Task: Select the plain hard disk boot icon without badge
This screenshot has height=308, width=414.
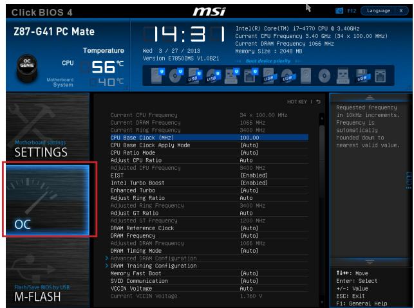Action: point(306,76)
